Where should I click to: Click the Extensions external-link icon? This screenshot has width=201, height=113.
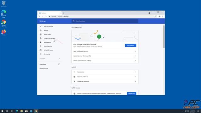tap(59, 64)
